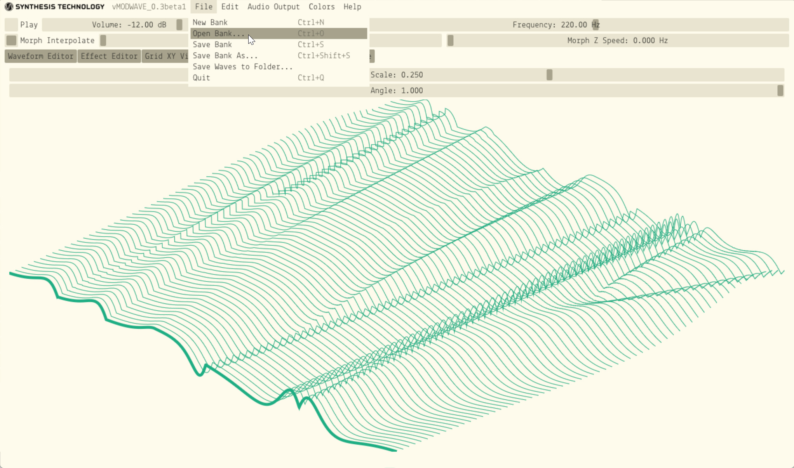Toggle the Play checkbox
This screenshot has height=468, width=794.
pyautogui.click(x=11, y=24)
